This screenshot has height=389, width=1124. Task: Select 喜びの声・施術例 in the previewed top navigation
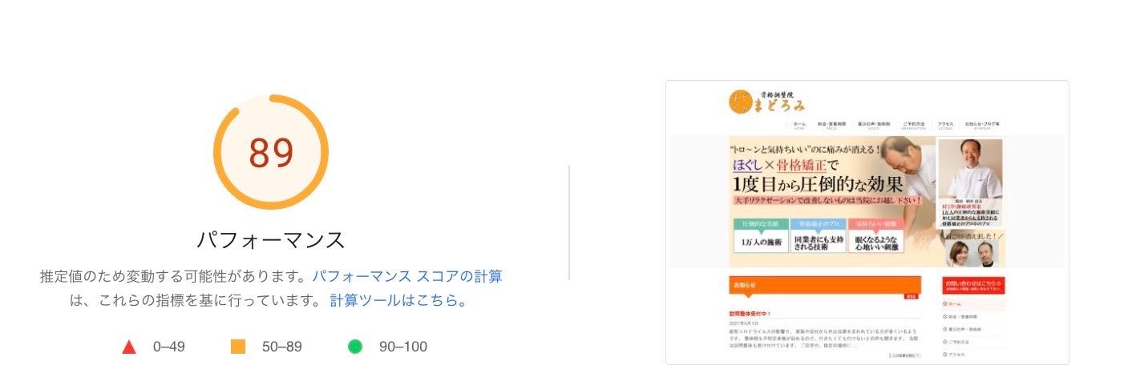coord(872,126)
